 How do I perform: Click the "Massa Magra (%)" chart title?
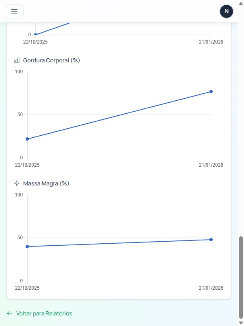(x=46, y=184)
